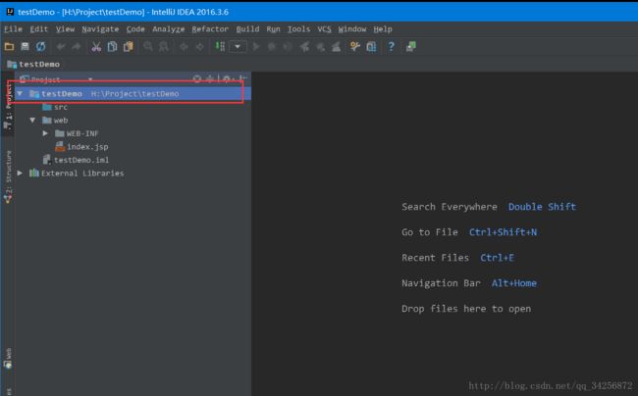Click the navigate Back arrow icon

click(184, 47)
